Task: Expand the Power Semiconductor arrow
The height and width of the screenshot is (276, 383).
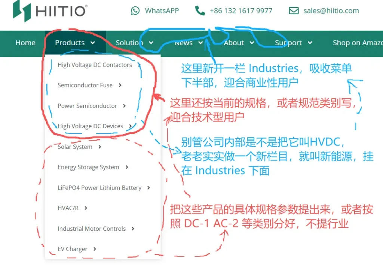Action: click(124, 106)
